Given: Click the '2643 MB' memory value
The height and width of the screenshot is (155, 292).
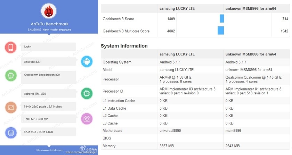Looking at the screenshot, I should point(233,146).
